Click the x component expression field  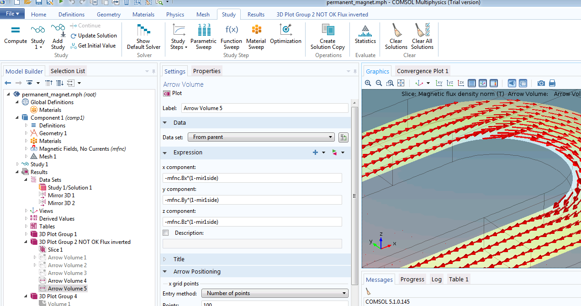point(252,178)
